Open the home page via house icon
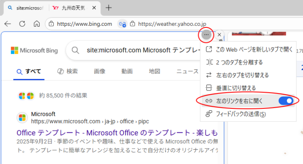303x164 pixels. (x=37, y=24)
